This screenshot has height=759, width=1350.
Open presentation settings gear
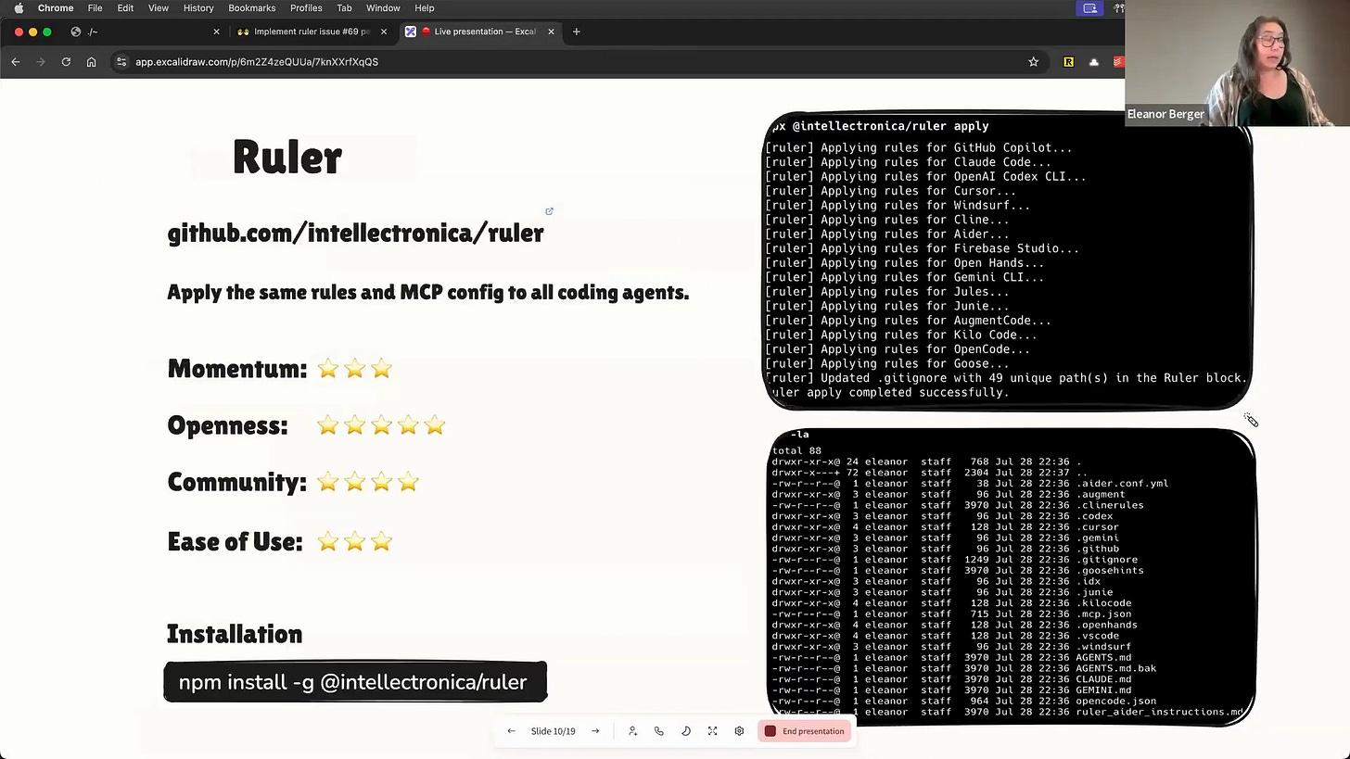click(x=739, y=731)
